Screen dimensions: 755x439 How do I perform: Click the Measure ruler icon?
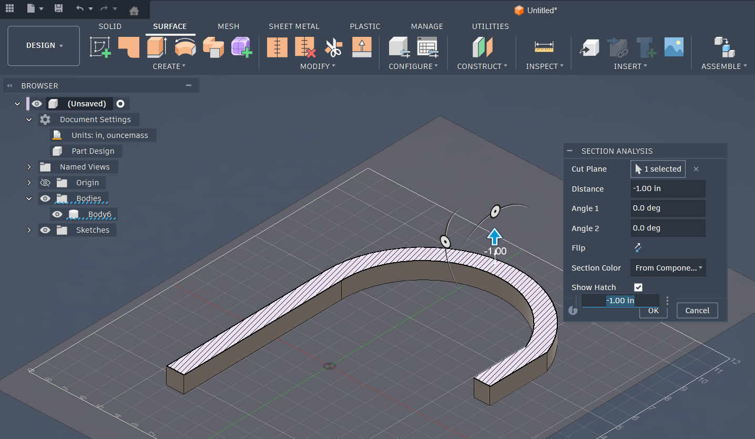coord(544,47)
